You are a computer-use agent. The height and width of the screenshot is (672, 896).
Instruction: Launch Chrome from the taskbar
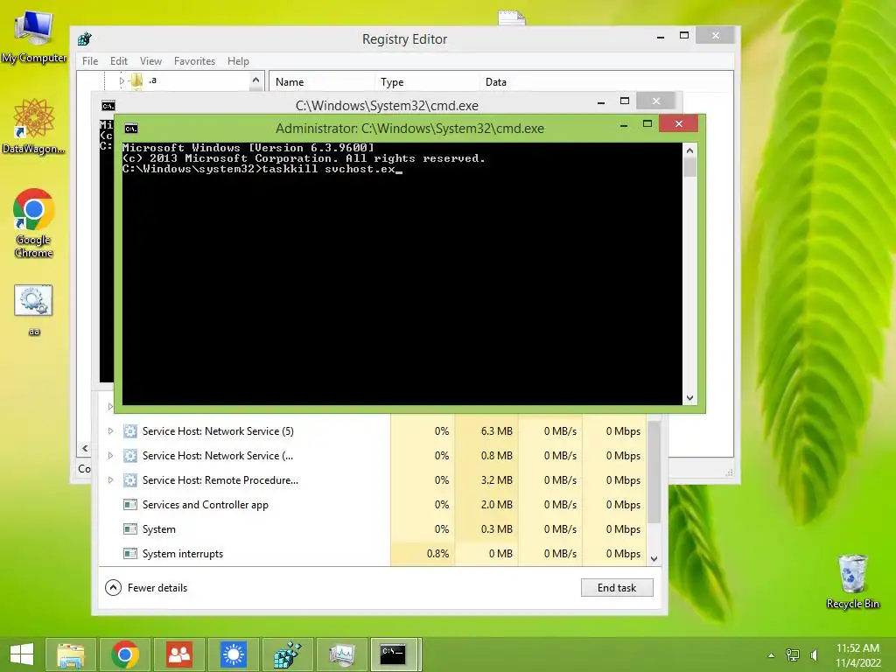125,654
